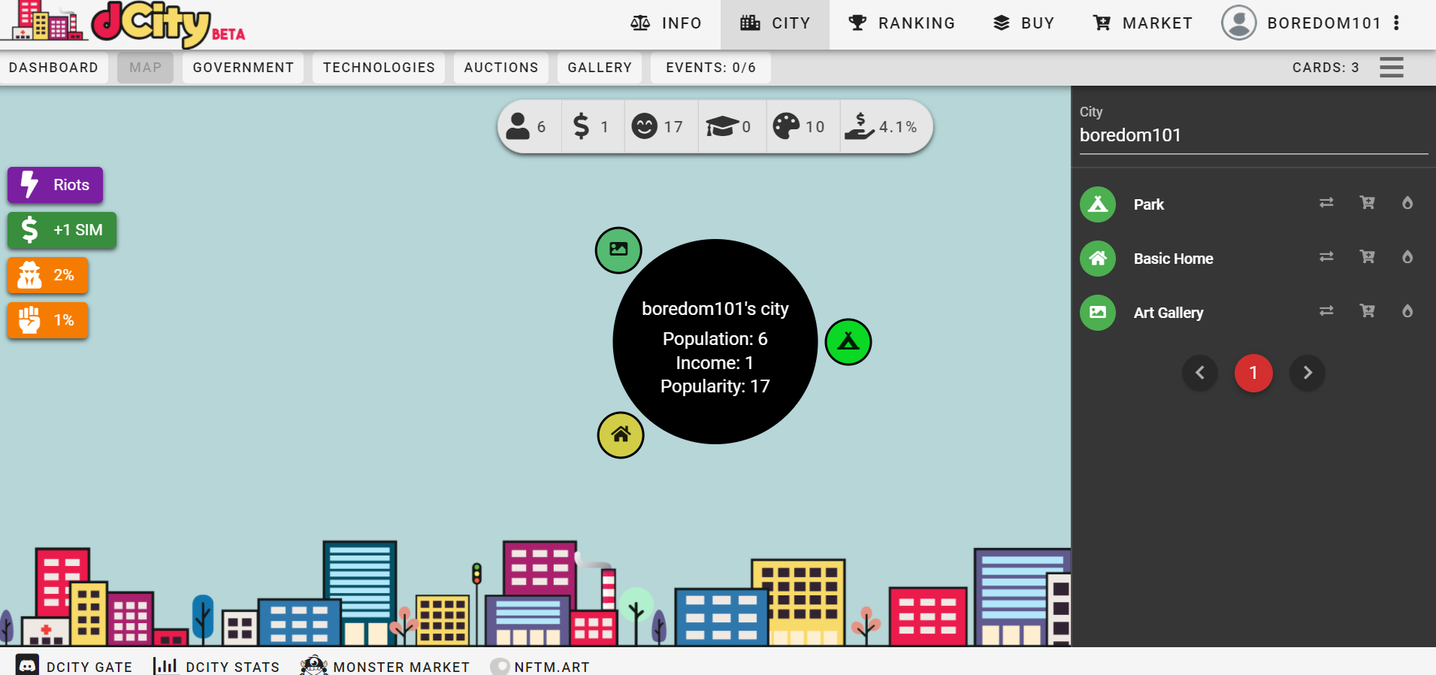Screen dimensions: 1436x675
Task: Click the sell cart icon for Basic Home
Action: click(1367, 257)
